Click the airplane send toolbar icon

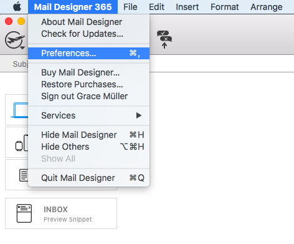(15, 40)
